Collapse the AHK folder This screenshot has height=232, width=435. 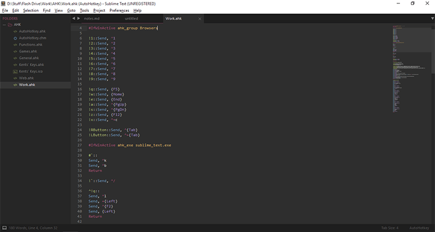pyautogui.click(x=5, y=25)
